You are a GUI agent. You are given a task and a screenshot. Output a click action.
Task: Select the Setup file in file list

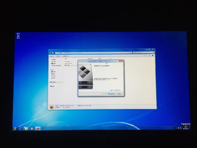pyautogui.click(x=67, y=65)
